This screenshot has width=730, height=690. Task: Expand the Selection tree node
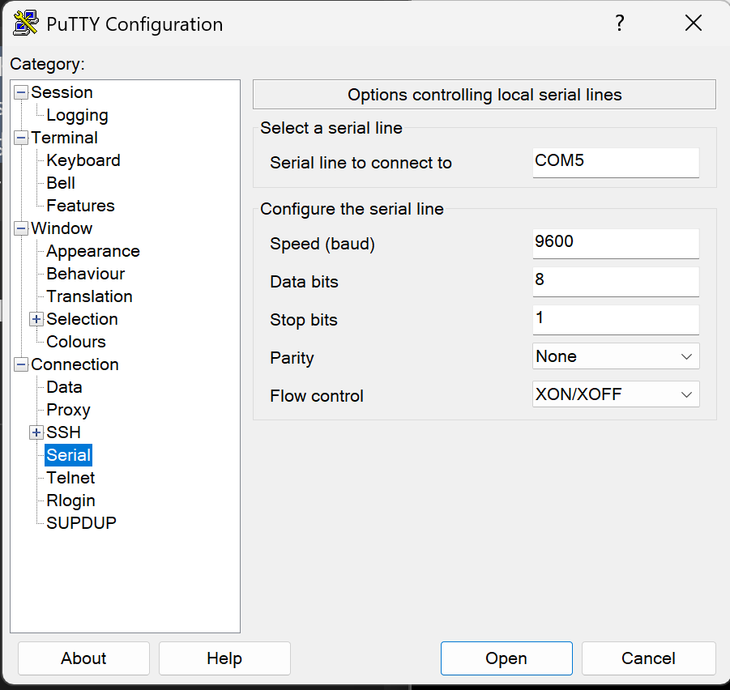tap(36, 319)
